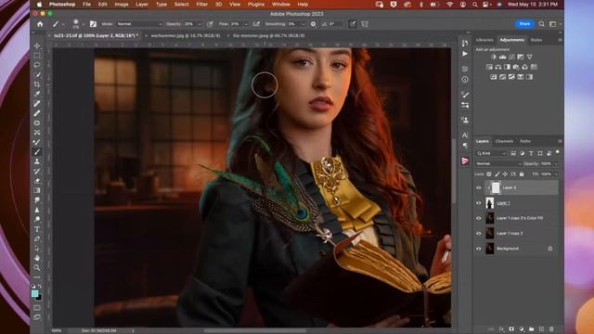Screen dimensions: 594x334
Task: Select the Rectangular Marquee tool
Action: click(x=37, y=56)
